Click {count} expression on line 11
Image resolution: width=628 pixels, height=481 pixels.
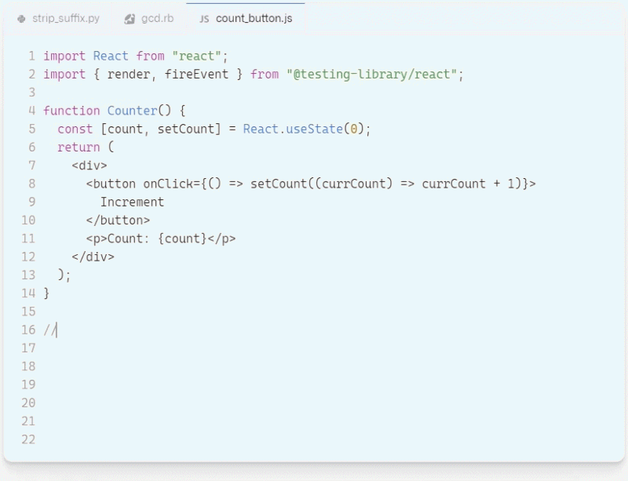click(182, 239)
